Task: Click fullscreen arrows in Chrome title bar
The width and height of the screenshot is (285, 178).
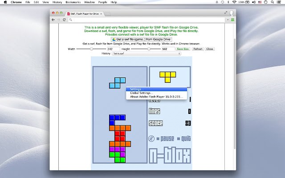Action: [226, 12]
